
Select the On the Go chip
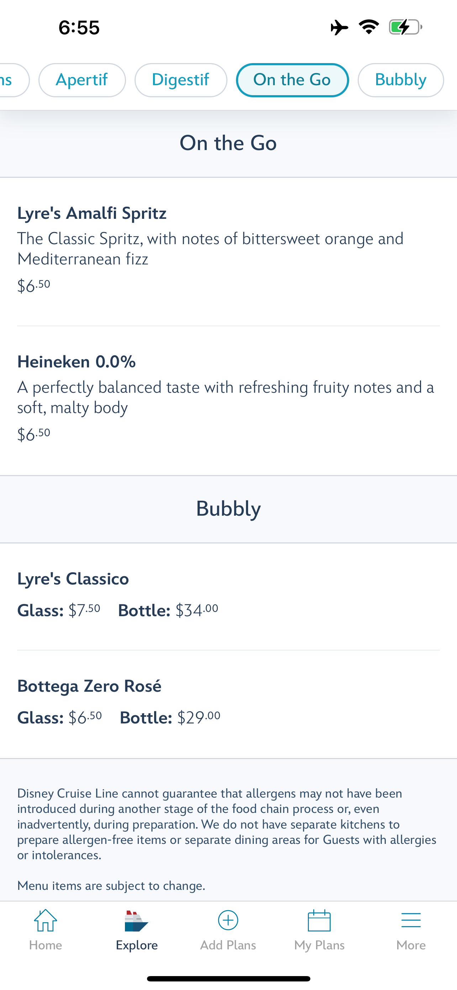click(293, 80)
